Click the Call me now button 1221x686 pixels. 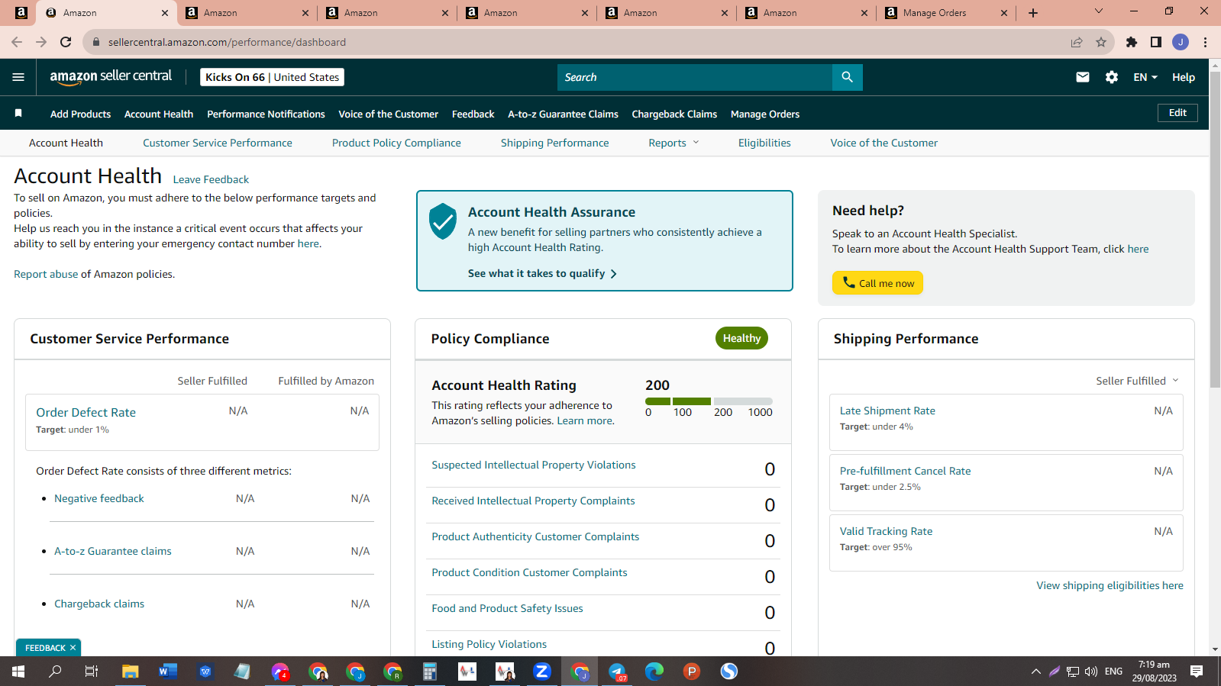[x=877, y=283]
